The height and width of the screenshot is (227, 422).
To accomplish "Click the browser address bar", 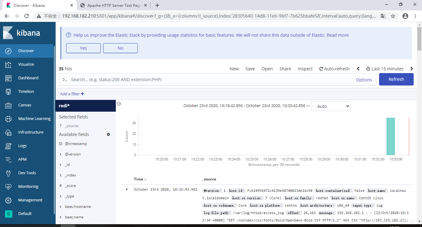I will click(x=219, y=16).
